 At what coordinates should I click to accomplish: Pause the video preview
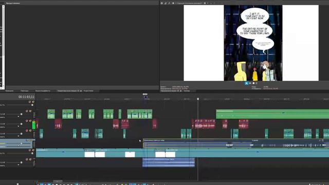coord(250,83)
